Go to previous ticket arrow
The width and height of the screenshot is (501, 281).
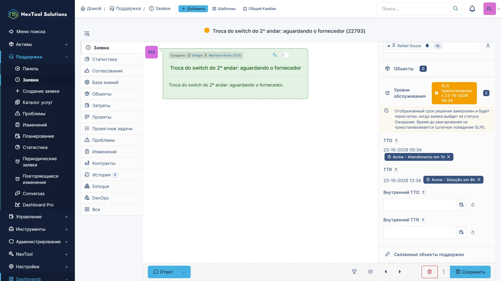386,272
